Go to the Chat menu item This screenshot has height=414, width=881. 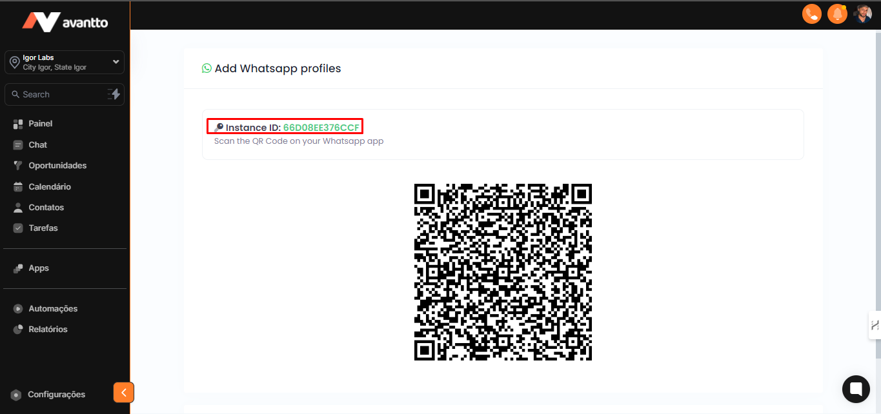coord(37,145)
